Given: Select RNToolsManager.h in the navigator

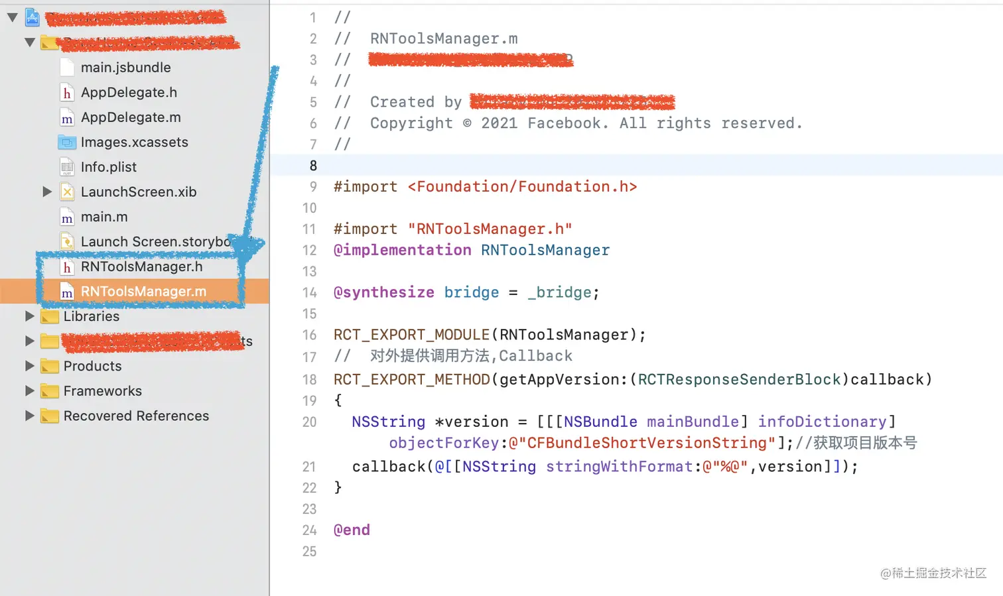Looking at the screenshot, I should click(x=142, y=267).
